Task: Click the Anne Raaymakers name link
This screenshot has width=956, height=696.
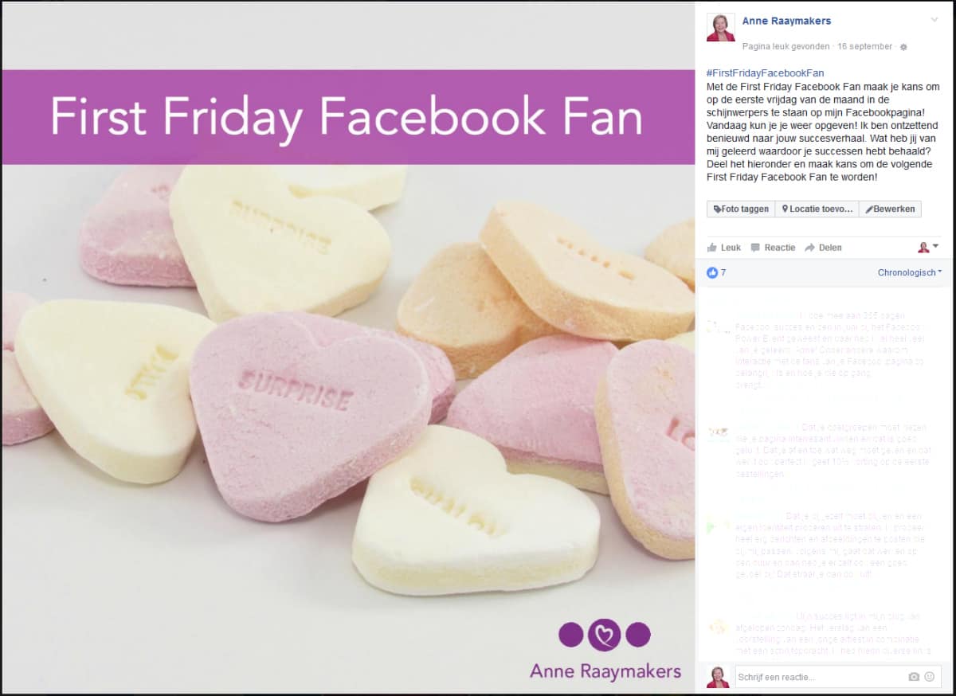Action: click(x=786, y=21)
